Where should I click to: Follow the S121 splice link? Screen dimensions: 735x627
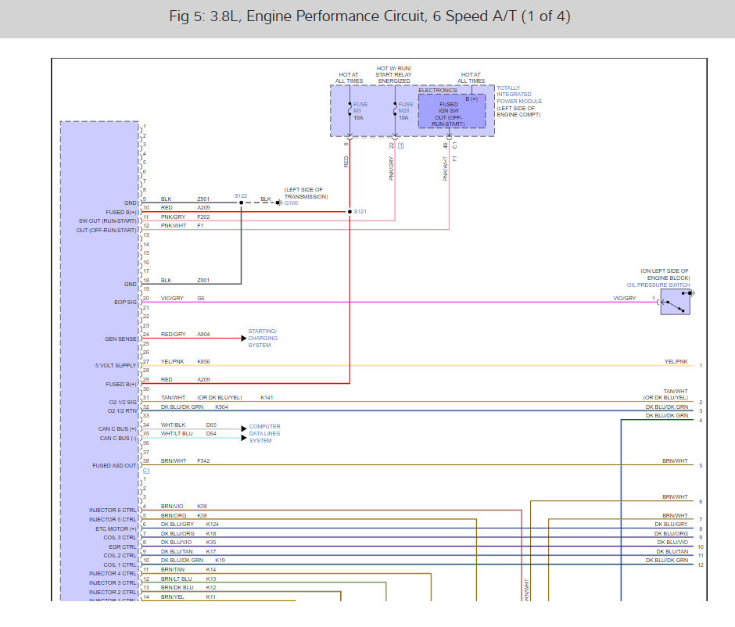(x=360, y=212)
